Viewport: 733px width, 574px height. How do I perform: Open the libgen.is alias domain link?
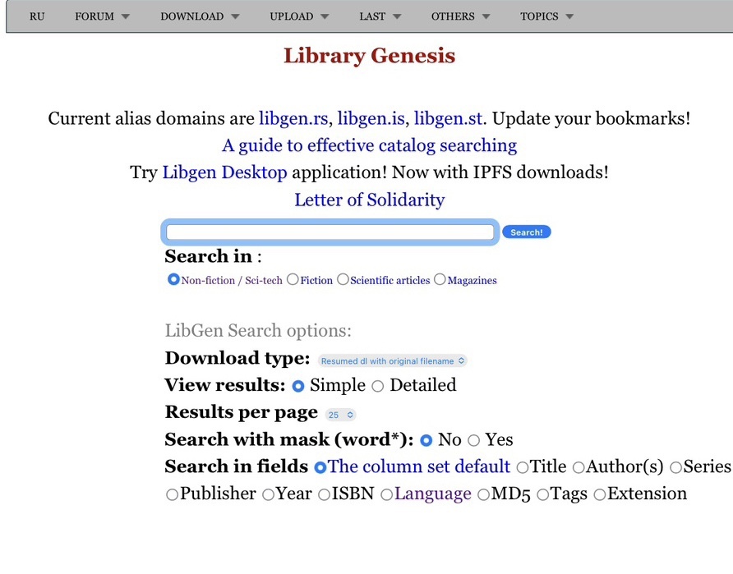pos(371,118)
